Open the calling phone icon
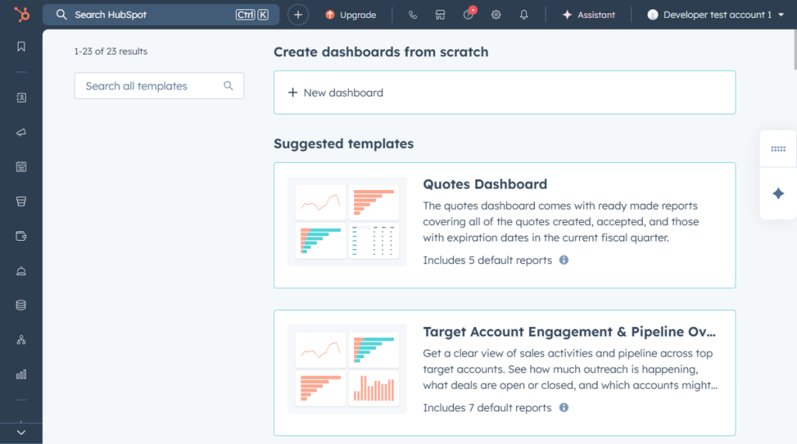The image size is (797, 444). pyautogui.click(x=413, y=15)
